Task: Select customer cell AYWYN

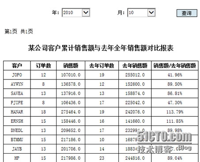Action: pyautogui.click(x=17, y=84)
